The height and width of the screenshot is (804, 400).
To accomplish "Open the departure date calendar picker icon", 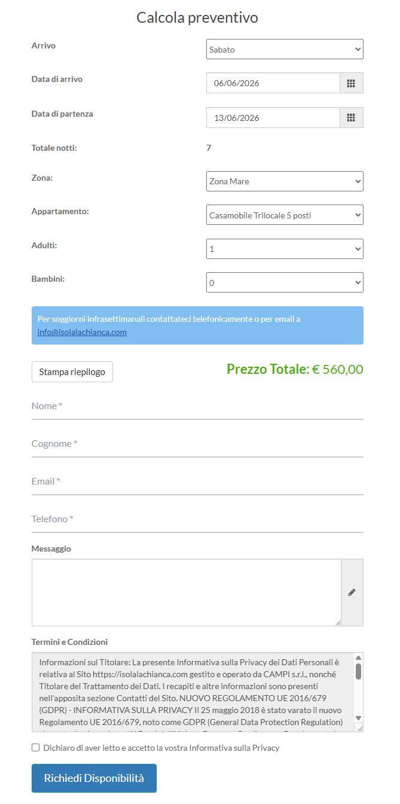I will pos(351,118).
